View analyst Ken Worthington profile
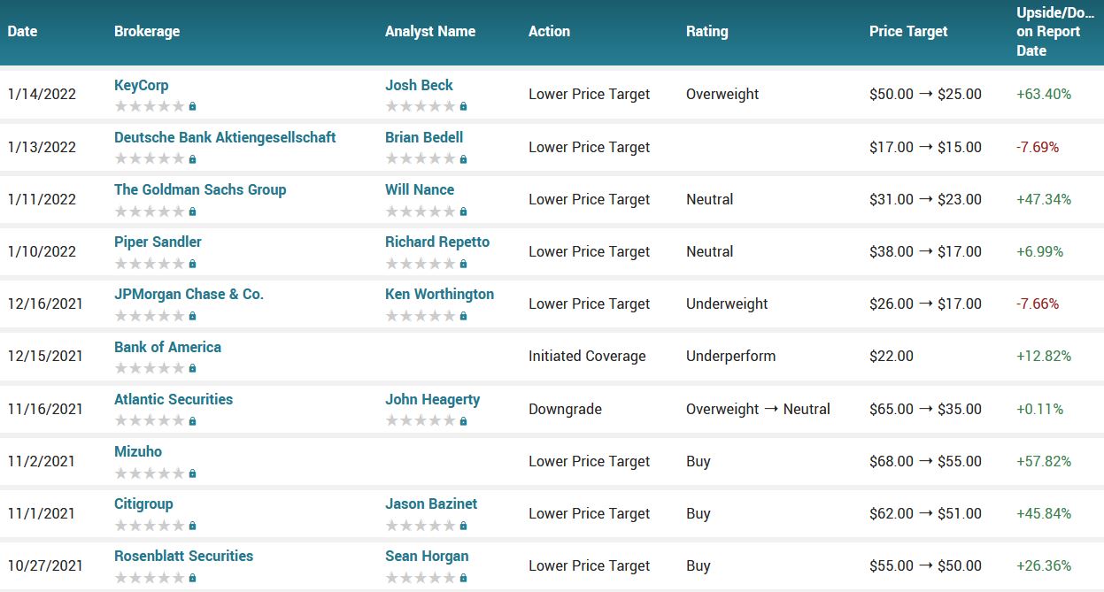The height and width of the screenshot is (592, 1104). click(439, 294)
